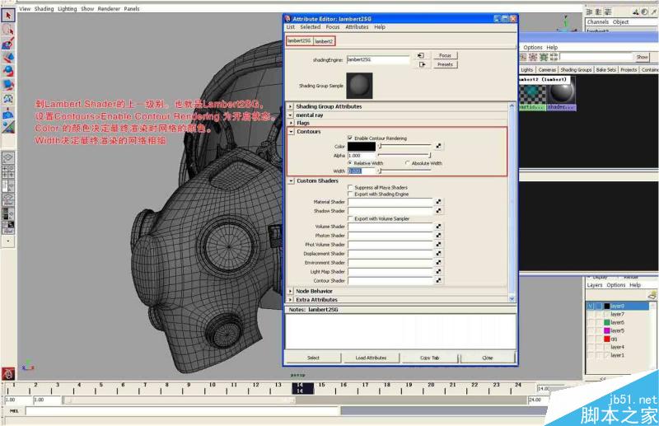
Task: Click map button next to Material Shader
Action: pyautogui.click(x=439, y=202)
